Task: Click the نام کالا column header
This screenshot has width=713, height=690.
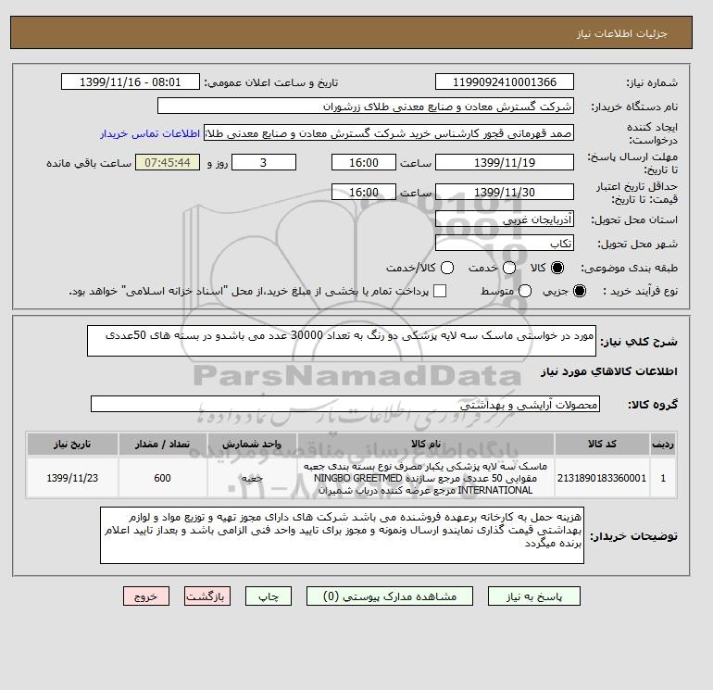Action: pos(426,444)
